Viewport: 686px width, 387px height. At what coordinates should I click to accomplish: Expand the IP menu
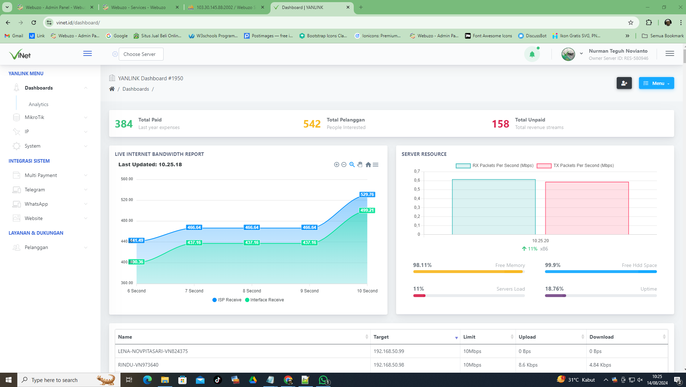50,132
